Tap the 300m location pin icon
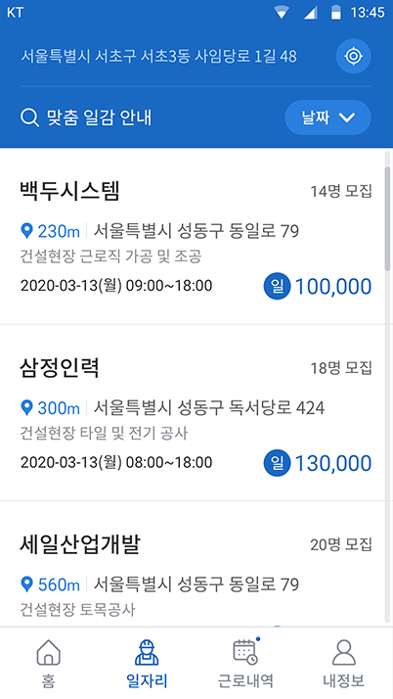Viewport: 393px width, 699px height. (27, 407)
